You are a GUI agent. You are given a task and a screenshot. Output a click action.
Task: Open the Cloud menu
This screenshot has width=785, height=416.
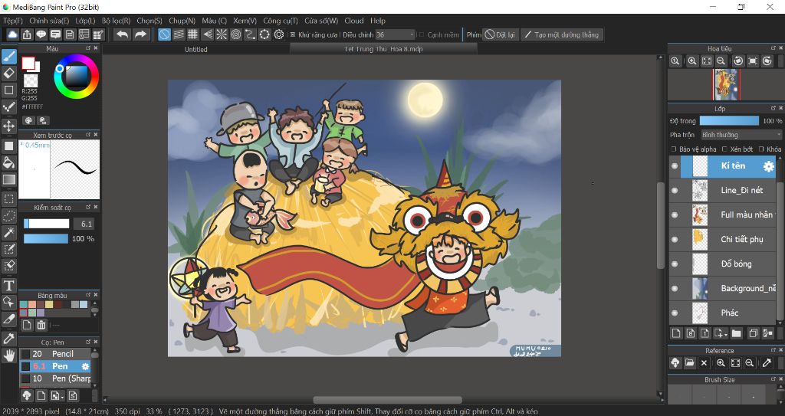point(353,21)
